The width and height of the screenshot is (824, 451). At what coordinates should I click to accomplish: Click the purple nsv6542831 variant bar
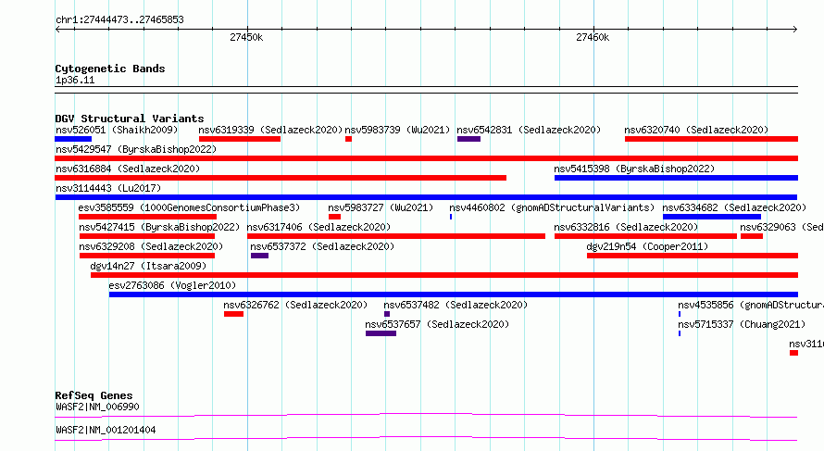468,139
